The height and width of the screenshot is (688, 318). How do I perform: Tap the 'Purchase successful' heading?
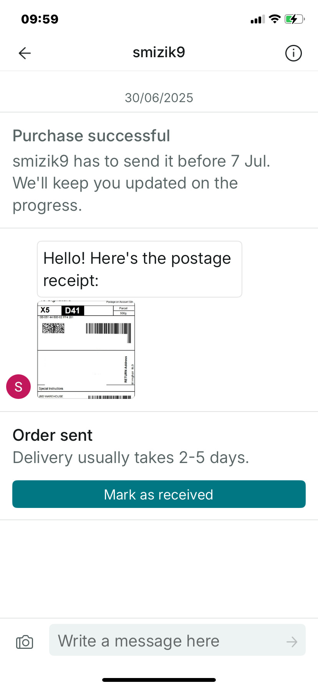[91, 136]
